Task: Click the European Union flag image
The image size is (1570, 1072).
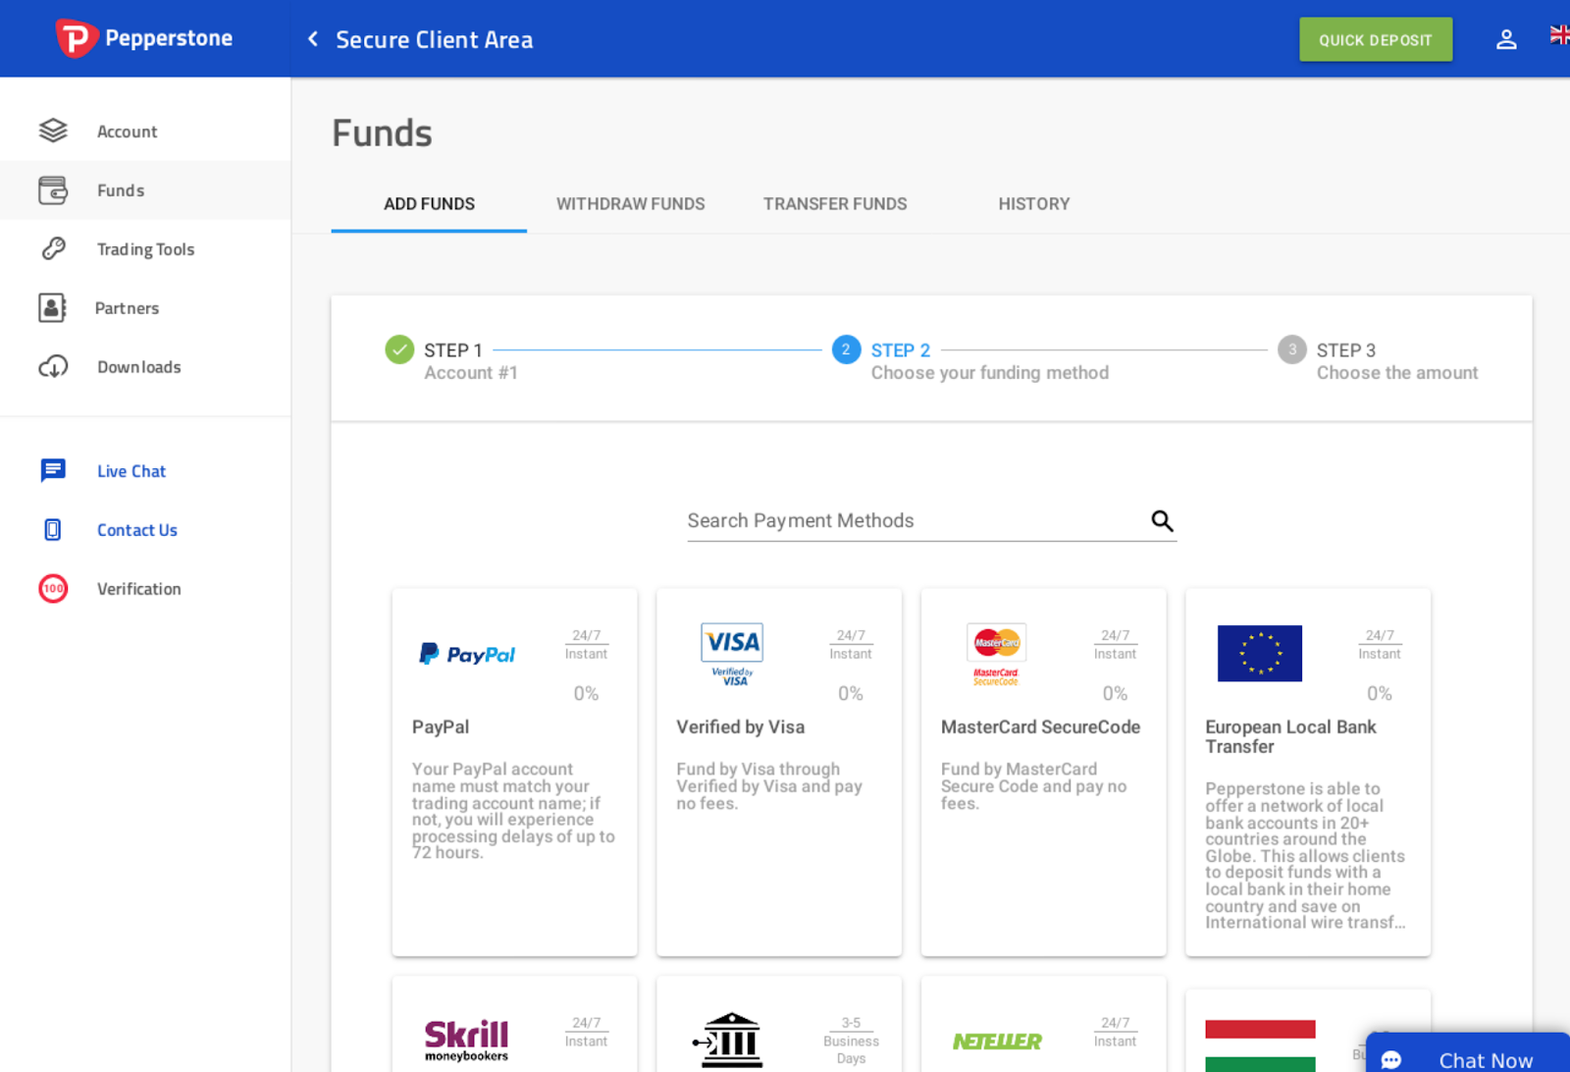Action: (x=1260, y=653)
